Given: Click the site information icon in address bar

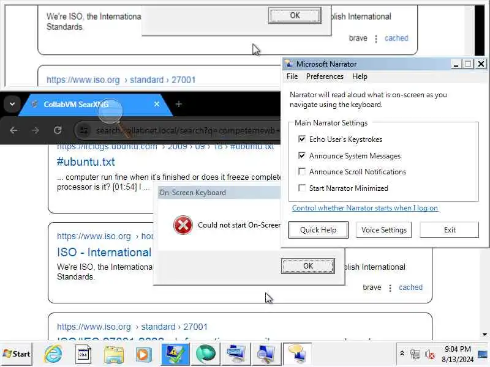Looking at the screenshot, I should (84, 130).
